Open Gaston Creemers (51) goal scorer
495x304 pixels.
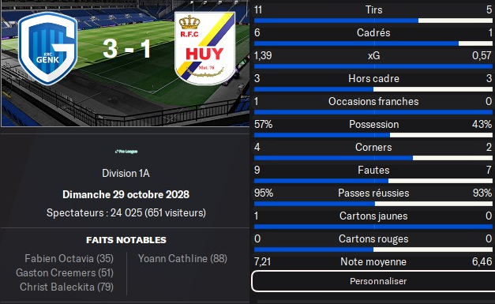coord(65,272)
